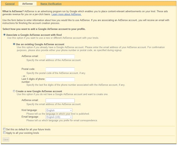Open the Knol language dropdown
178x145 pixels.
59,110
